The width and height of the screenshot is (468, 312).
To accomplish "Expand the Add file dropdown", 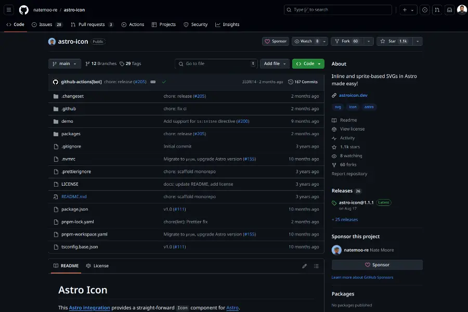I will [x=275, y=63].
